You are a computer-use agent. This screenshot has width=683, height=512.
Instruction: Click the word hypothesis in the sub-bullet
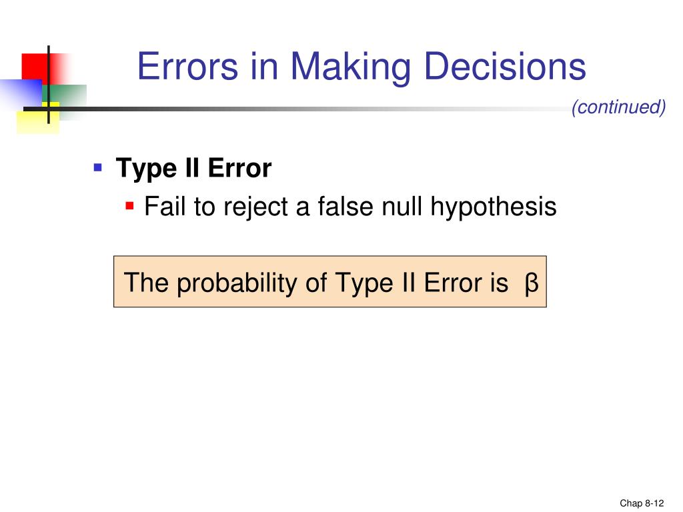click(493, 207)
